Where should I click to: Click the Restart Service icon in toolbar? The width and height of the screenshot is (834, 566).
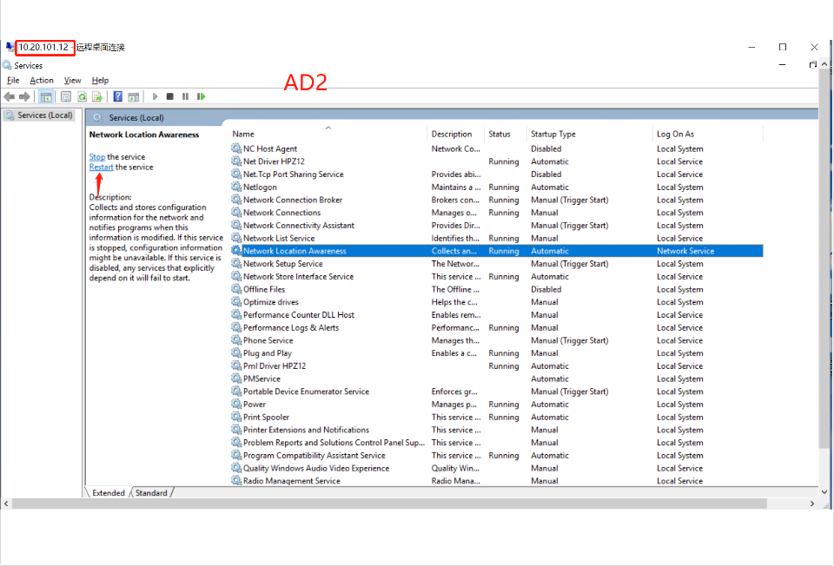click(x=201, y=96)
